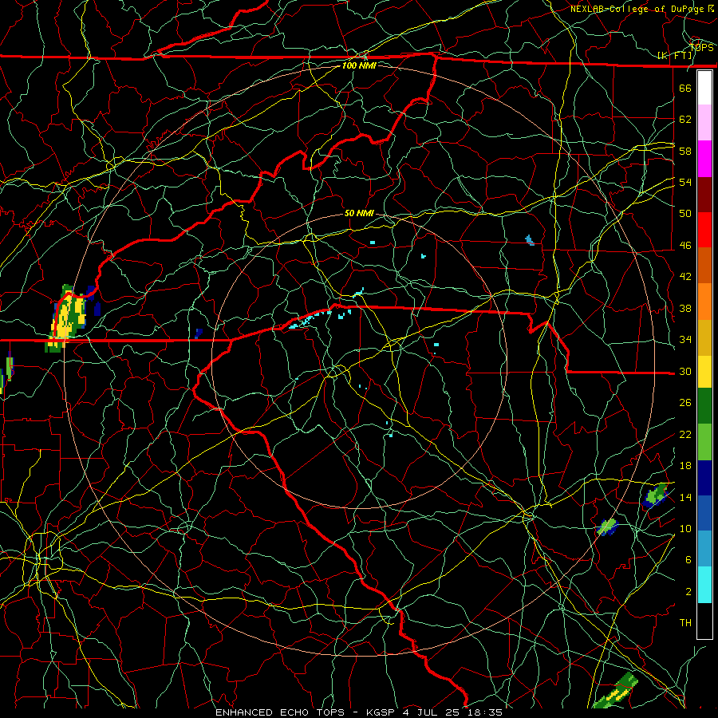Click the 54 scale label

[x=685, y=182]
